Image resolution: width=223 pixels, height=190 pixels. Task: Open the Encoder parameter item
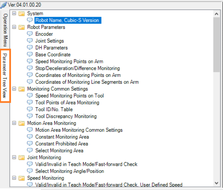coord(44,34)
